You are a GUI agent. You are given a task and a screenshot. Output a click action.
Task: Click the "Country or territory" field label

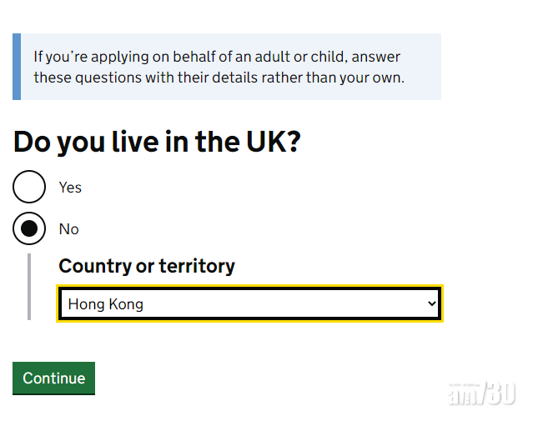pos(147,266)
